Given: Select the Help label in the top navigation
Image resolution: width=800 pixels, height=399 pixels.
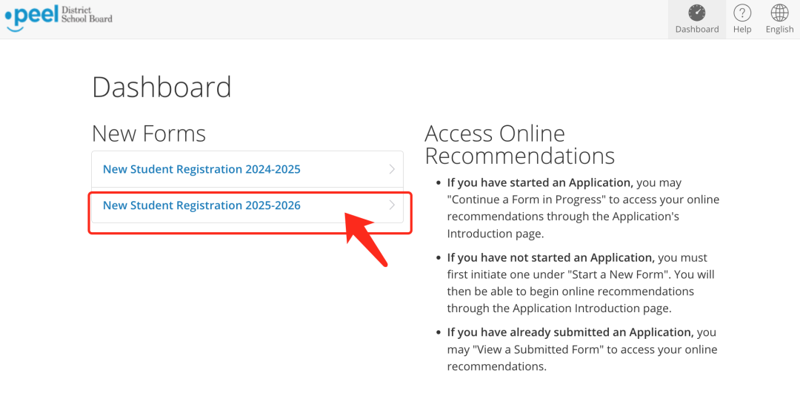Looking at the screenshot, I should 741,30.
